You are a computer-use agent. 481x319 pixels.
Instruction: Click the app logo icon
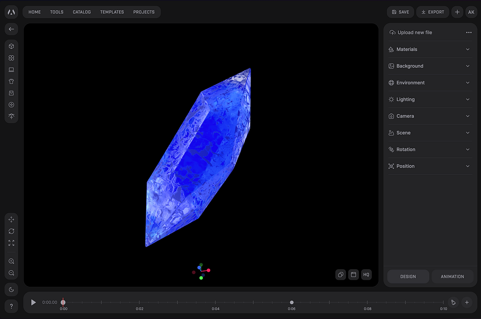(x=12, y=12)
